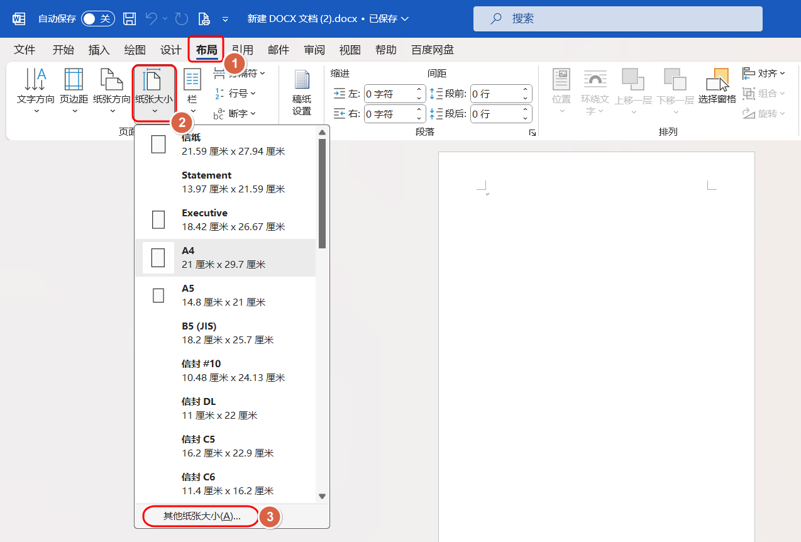Select the A5 paper size

tap(225, 296)
